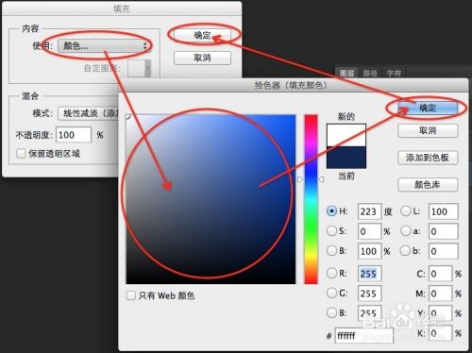Screen dimensions: 472x353
Task: Click the 当前 dark blue swatch
Action: click(x=346, y=158)
